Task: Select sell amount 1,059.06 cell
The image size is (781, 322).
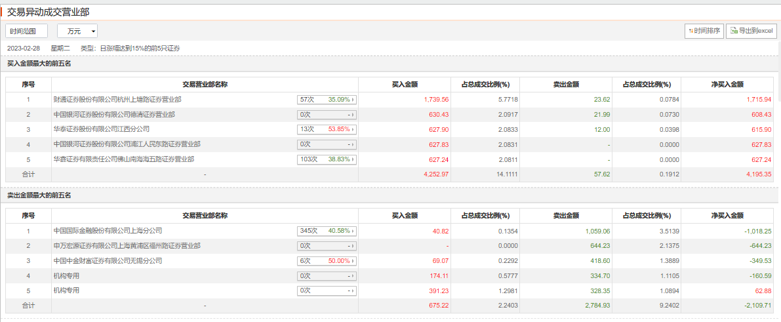Action: pyautogui.click(x=566, y=231)
